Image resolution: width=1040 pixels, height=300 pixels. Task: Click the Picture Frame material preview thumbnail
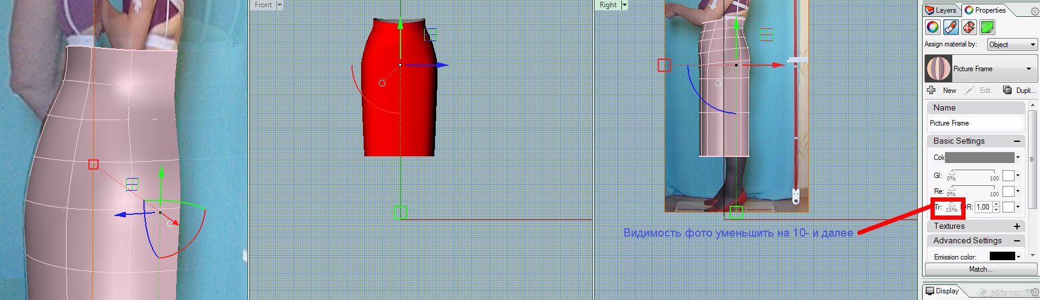[938, 69]
